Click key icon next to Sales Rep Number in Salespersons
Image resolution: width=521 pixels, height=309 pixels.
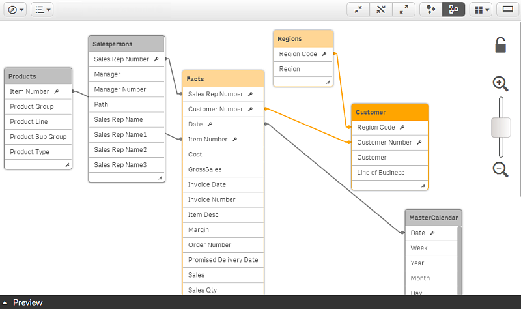pos(156,59)
